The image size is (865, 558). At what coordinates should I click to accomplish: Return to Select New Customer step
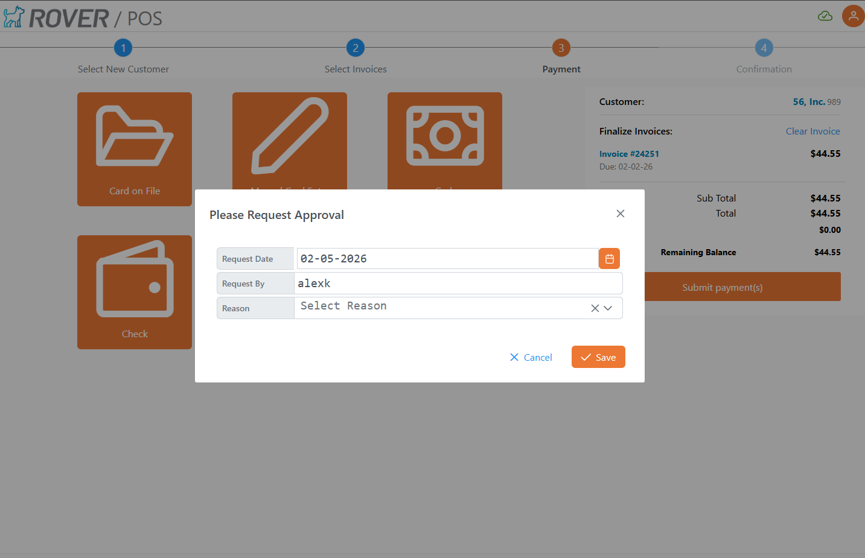coord(123,57)
